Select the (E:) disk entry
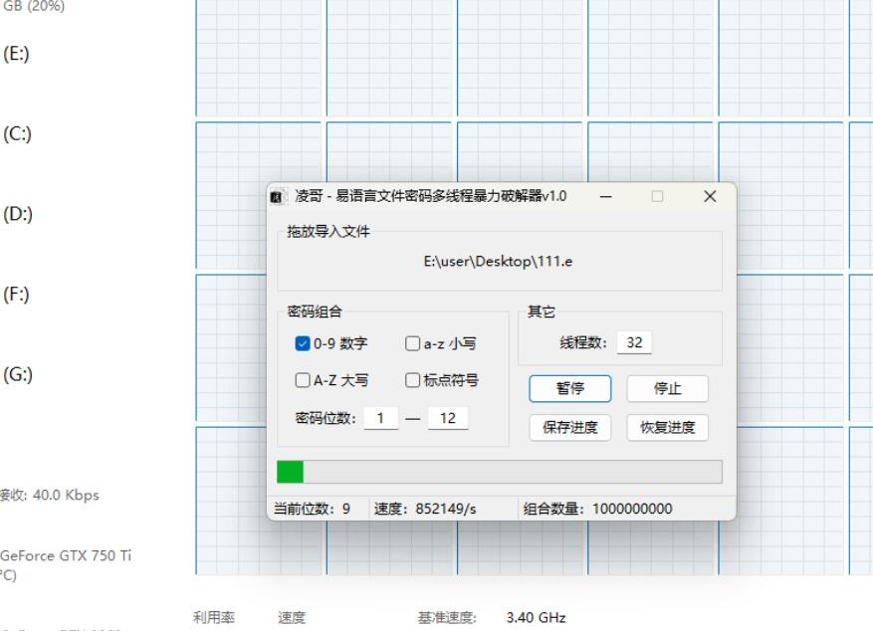Screen dimensions: 873x631 (x=17, y=54)
